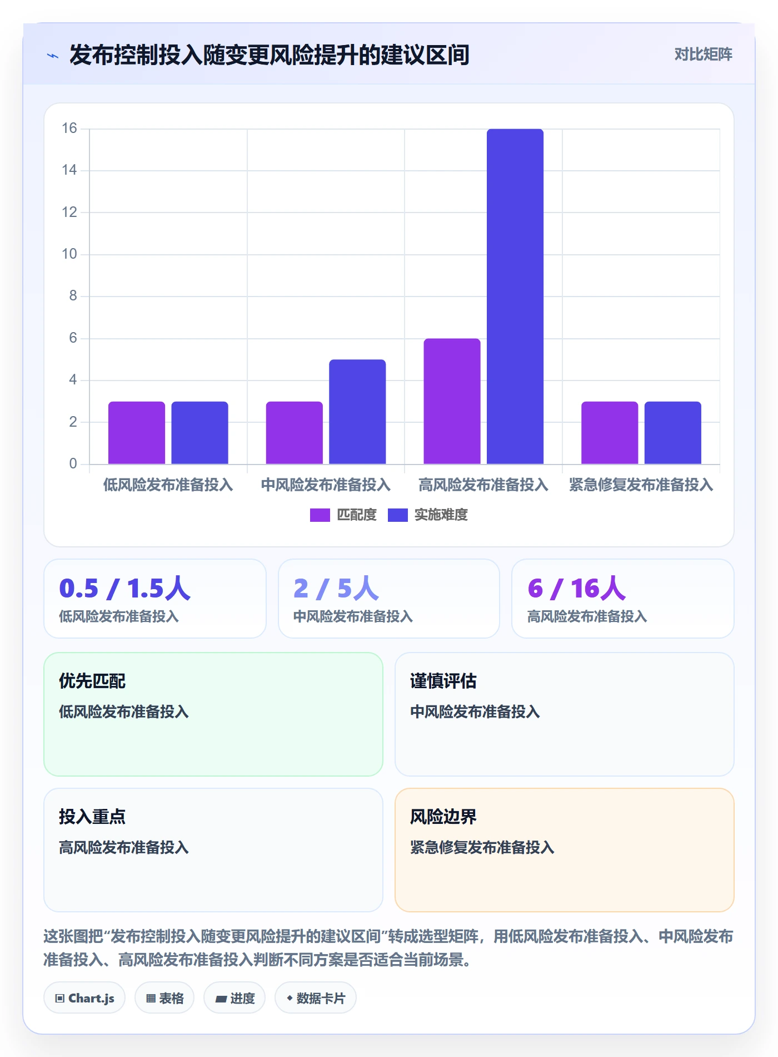778x1057 pixels.
Task: Click the y-axis tick label 16
Action: pyautogui.click(x=69, y=129)
